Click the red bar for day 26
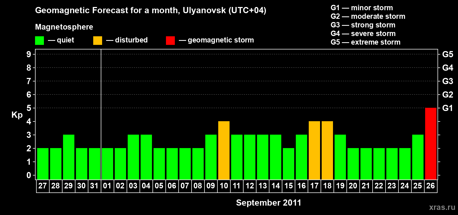Viewport: 458px width, 215px height. 431,144
